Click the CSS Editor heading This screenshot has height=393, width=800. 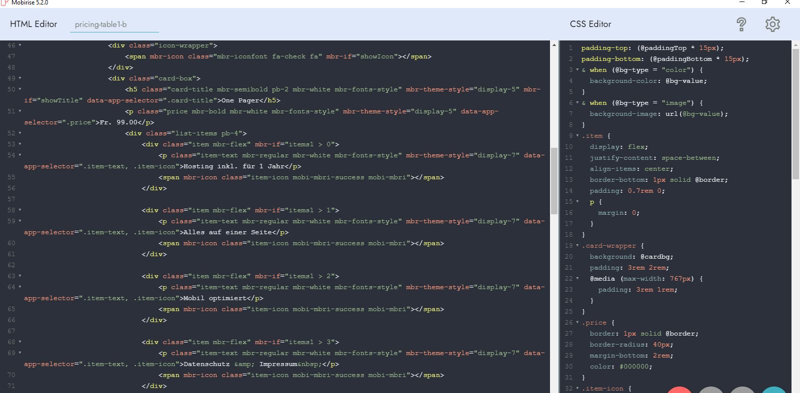click(590, 24)
